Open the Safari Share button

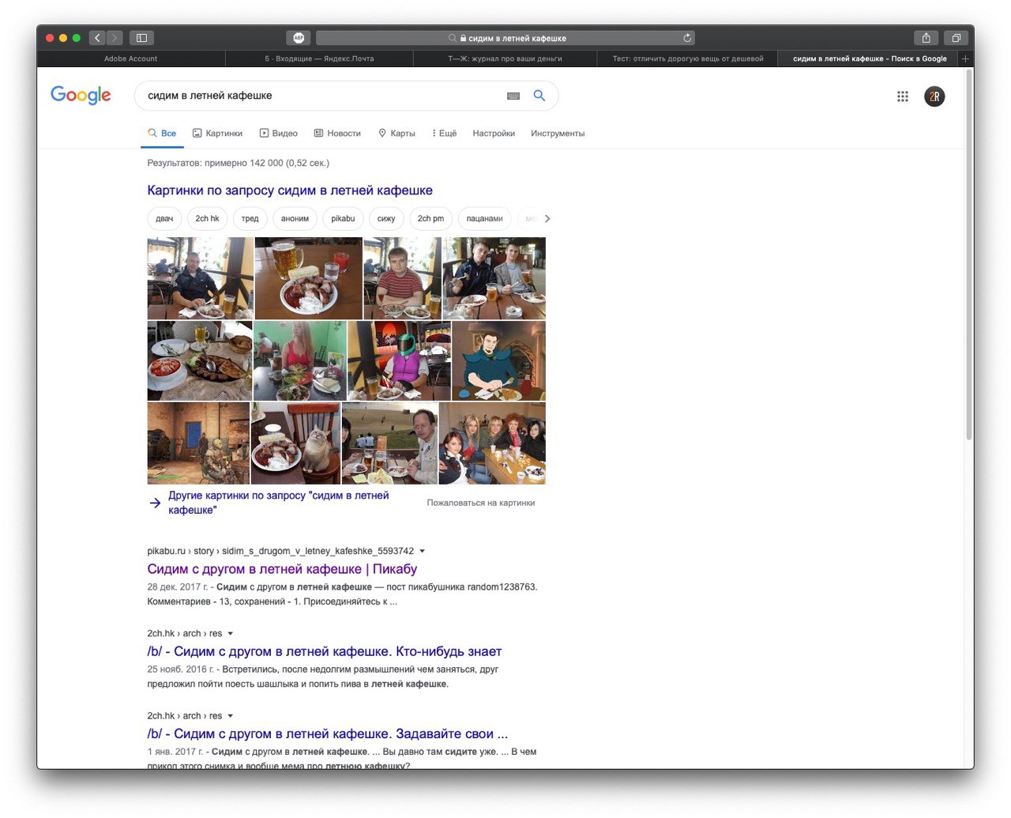pyautogui.click(x=926, y=38)
